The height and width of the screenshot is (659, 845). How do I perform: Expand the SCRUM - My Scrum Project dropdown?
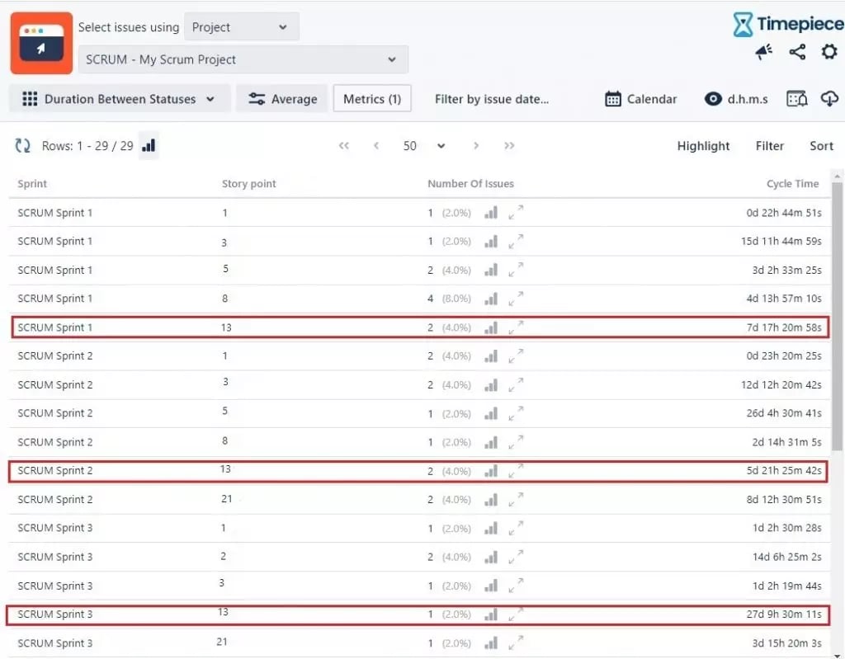(x=243, y=59)
